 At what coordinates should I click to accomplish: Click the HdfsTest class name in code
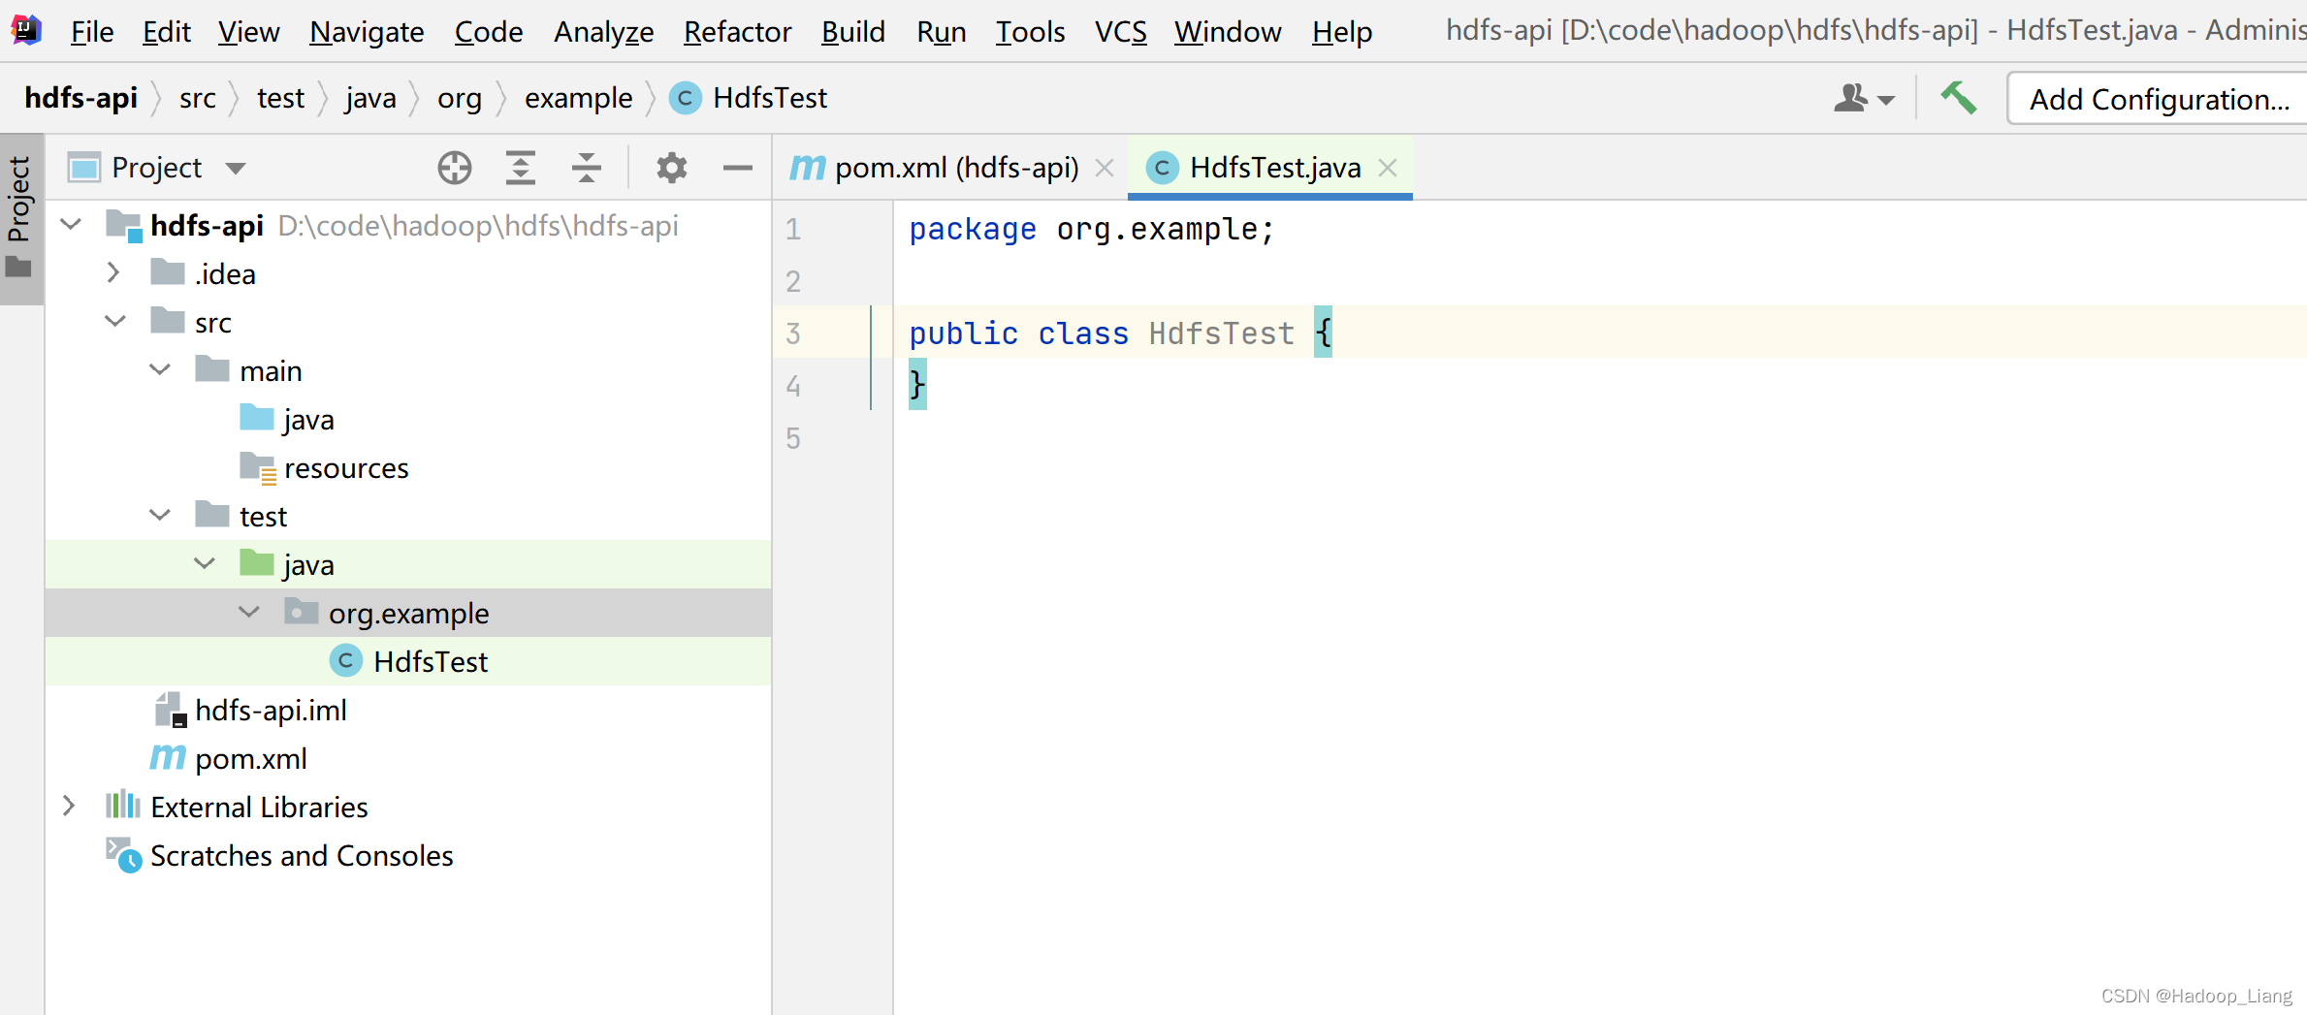1221,333
